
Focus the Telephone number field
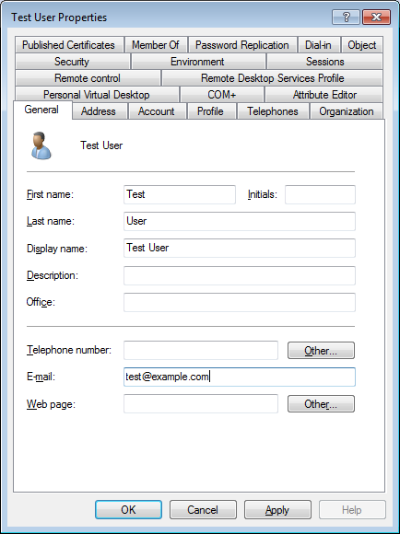[x=201, y=350]
